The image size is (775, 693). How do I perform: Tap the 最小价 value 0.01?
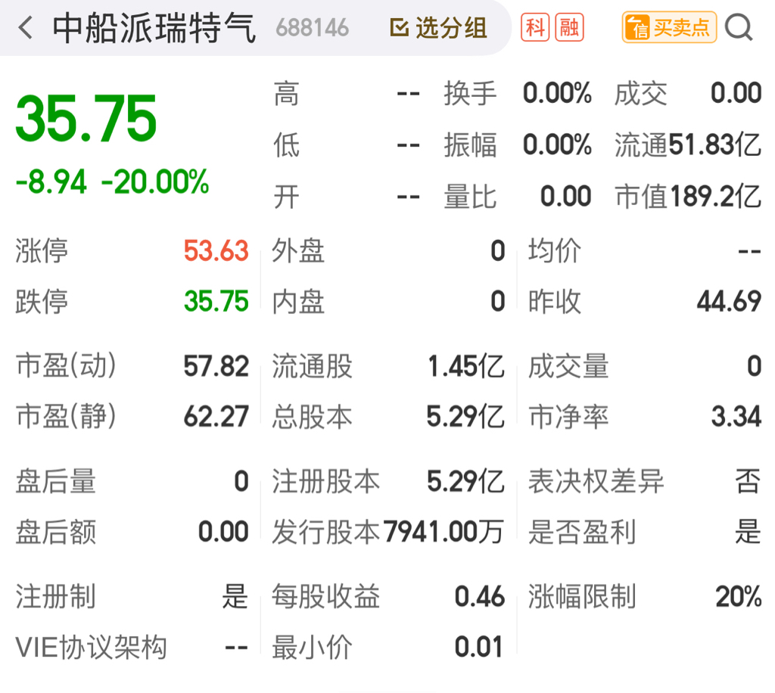coord(478,647)
